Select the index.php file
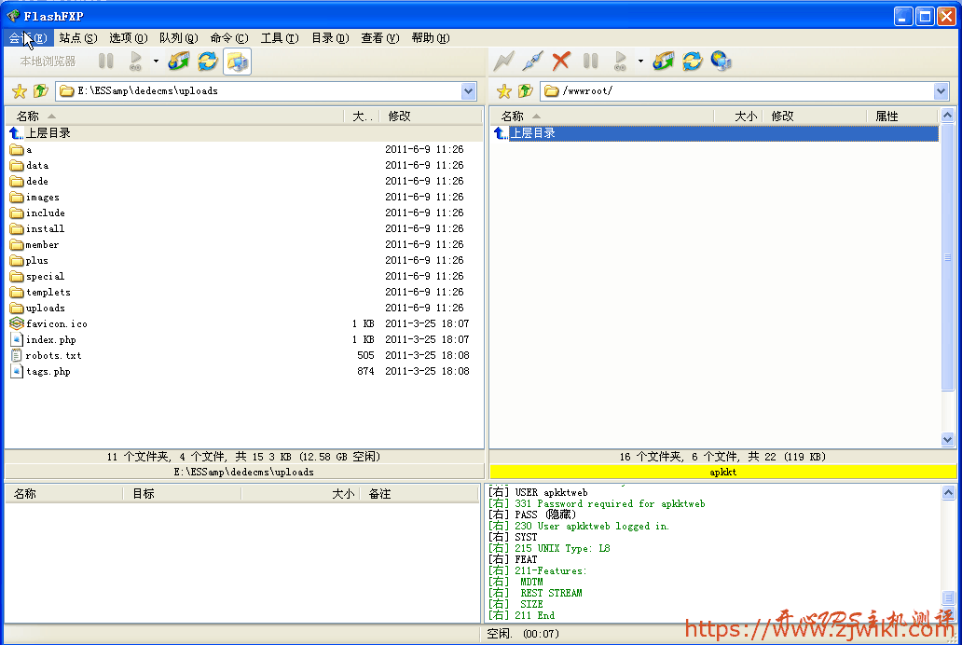 (x=51, y=340)
